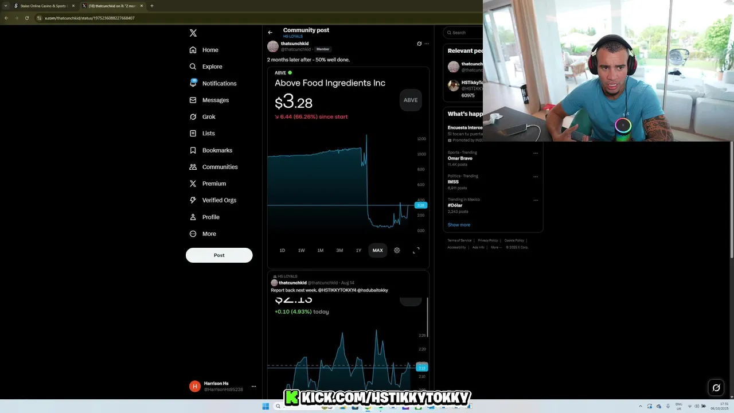734x413 pixels.
Task: Open options for Omar Bravo trend
Action: point(536,153)
